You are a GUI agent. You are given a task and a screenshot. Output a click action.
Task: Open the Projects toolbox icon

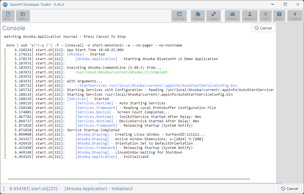click(232, 16)
